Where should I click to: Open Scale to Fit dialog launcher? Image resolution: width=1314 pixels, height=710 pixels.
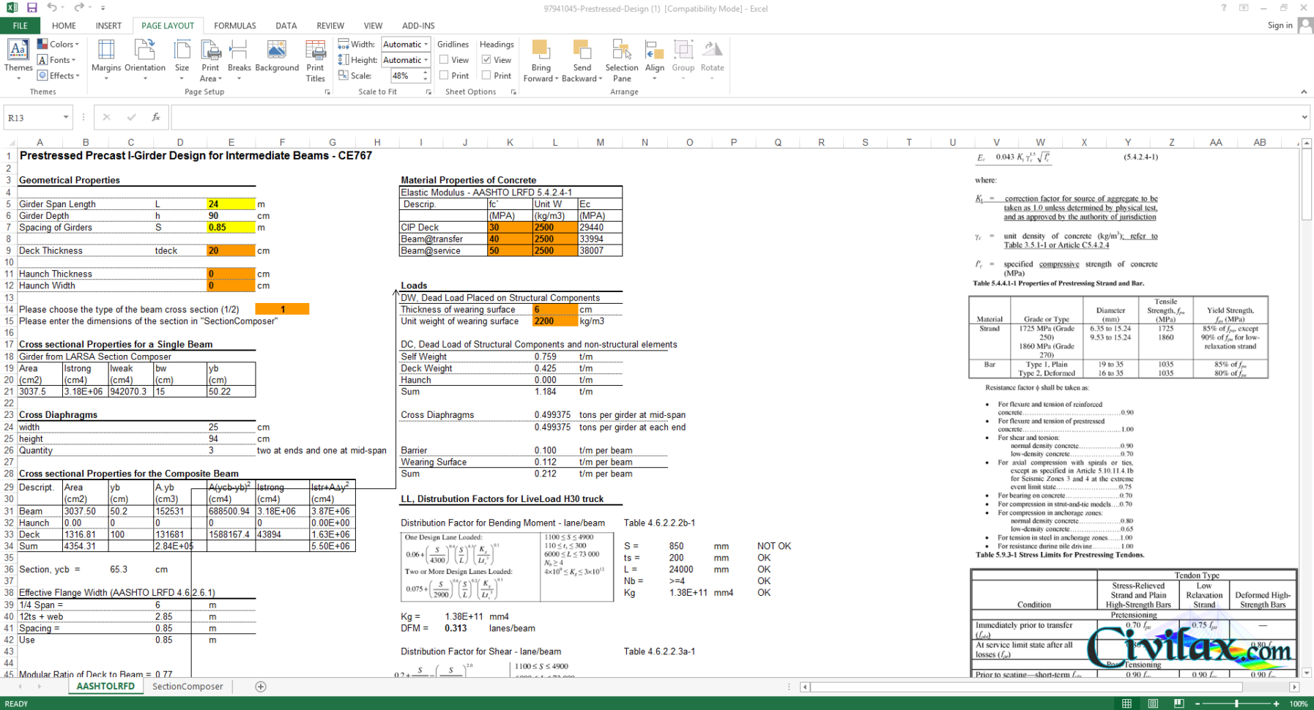pos(428,92)
